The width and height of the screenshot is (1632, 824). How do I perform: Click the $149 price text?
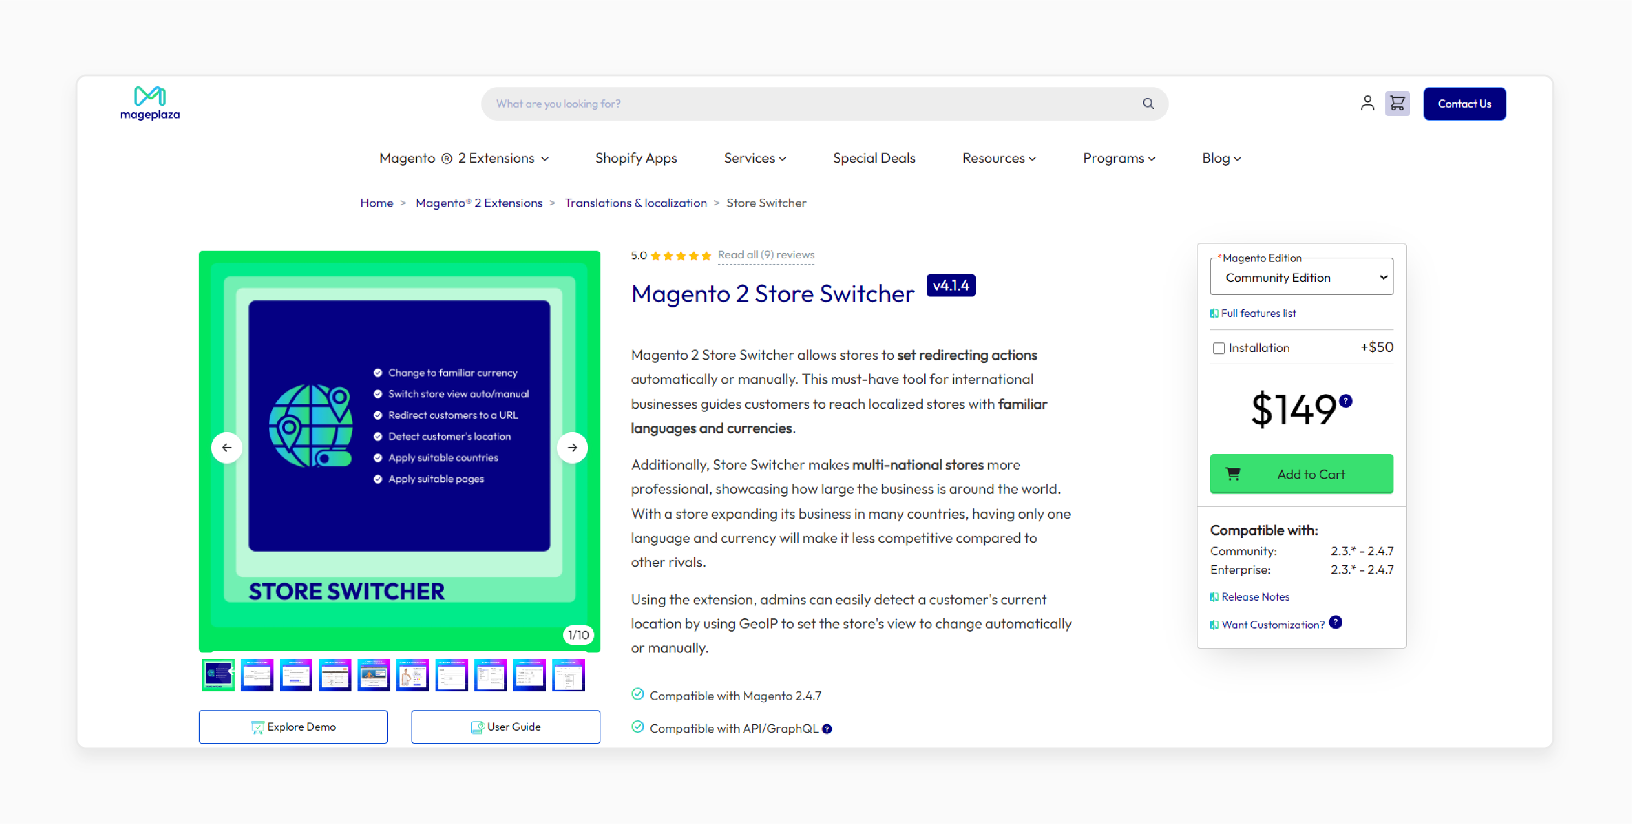pos(1294,410)
